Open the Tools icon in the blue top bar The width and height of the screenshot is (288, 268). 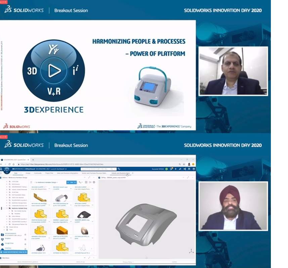tap(189, 169)
